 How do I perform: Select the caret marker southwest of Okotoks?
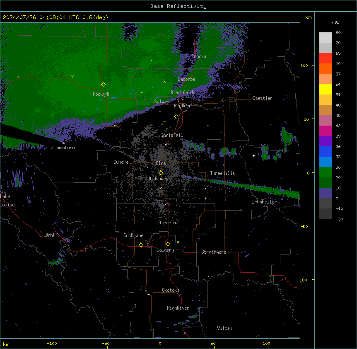tap(149, 295)
